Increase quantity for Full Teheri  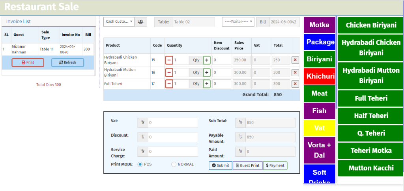tap(207, 84)
